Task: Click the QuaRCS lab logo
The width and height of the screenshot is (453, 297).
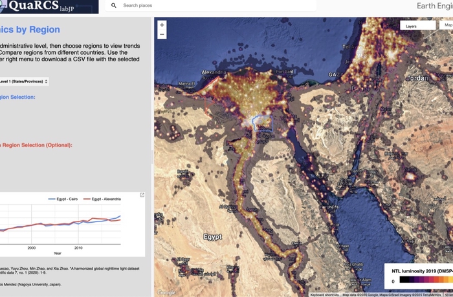Action: [x=49, y=6]
